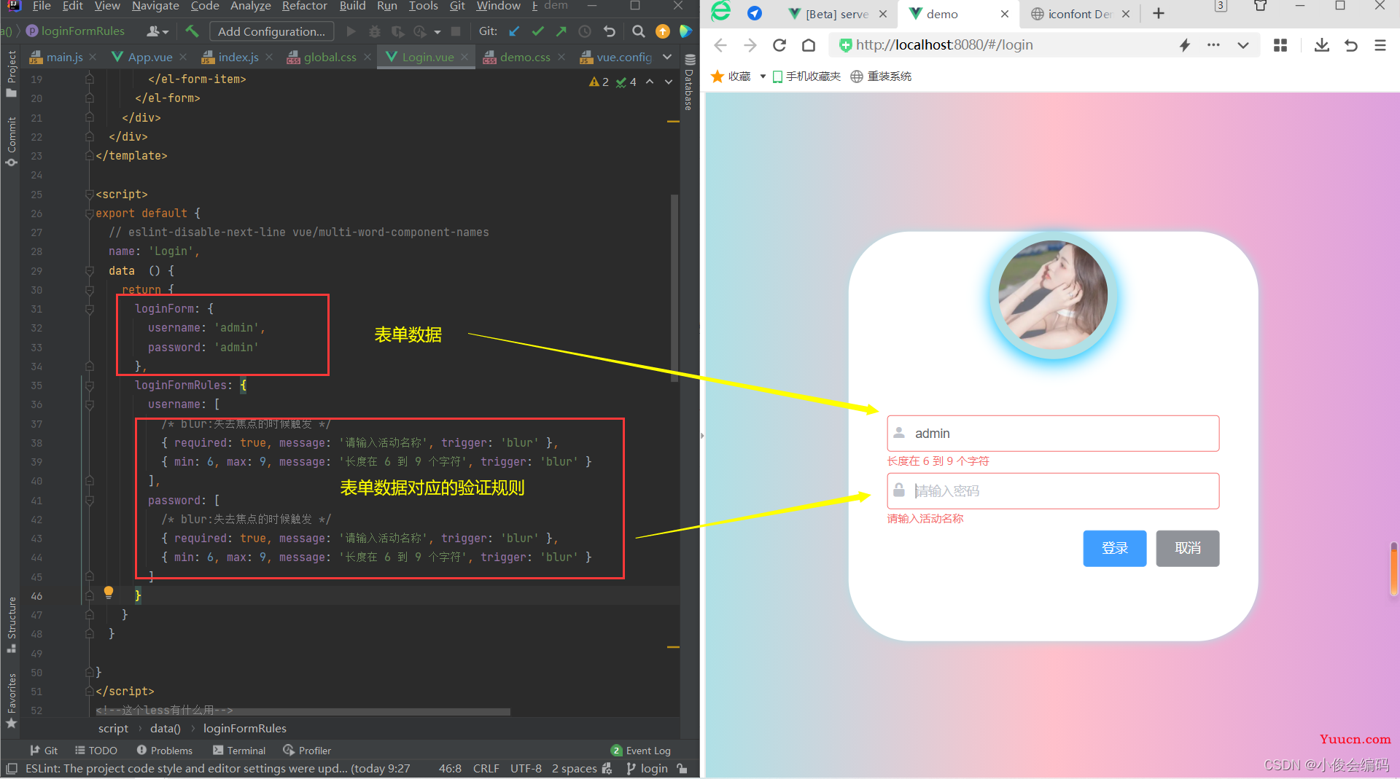Screen dimensions: 1400x779
Task: Click Git commit checkmark icon
Action: (x=537, y=31)
